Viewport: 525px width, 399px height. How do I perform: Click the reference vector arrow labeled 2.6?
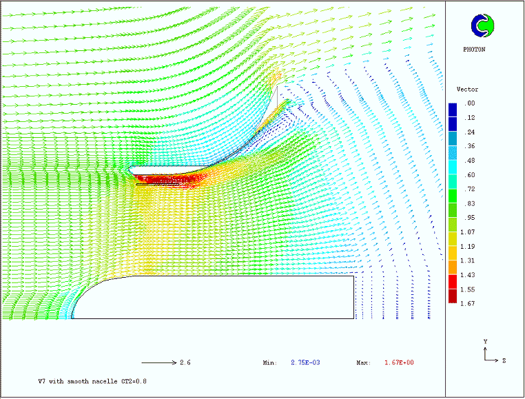coord(158,362)
